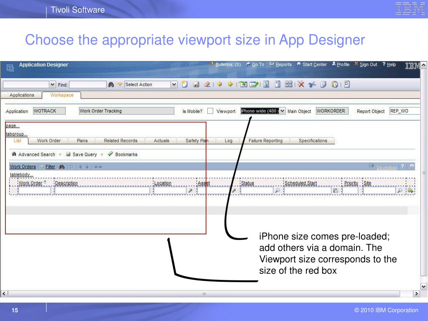Click the Work Orders table binoculars icon

pyautogui.click(x=62, y=167)
